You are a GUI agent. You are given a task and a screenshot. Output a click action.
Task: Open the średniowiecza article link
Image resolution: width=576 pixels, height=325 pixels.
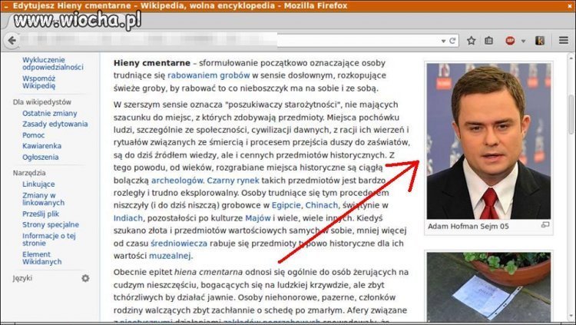tap(178, 244)
